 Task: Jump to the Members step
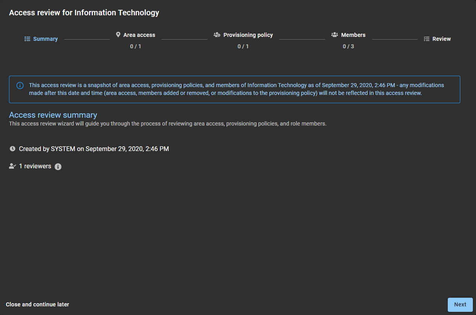click(x=353, y=35)
